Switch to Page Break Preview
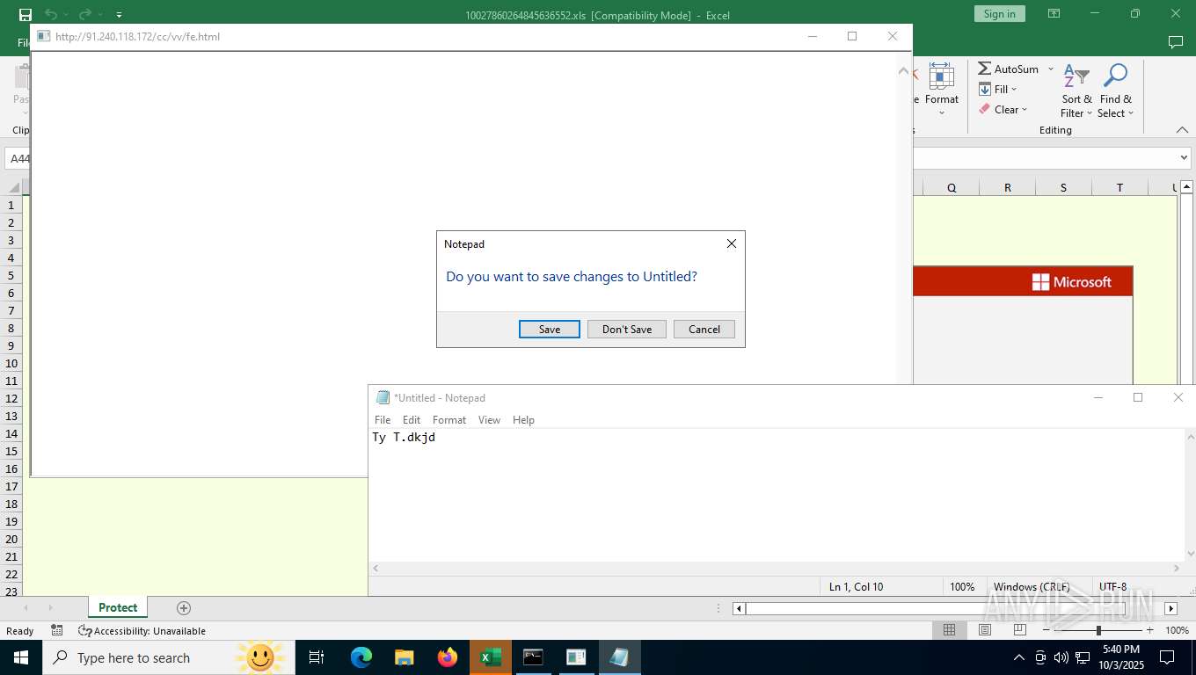 coord(1019,630)
